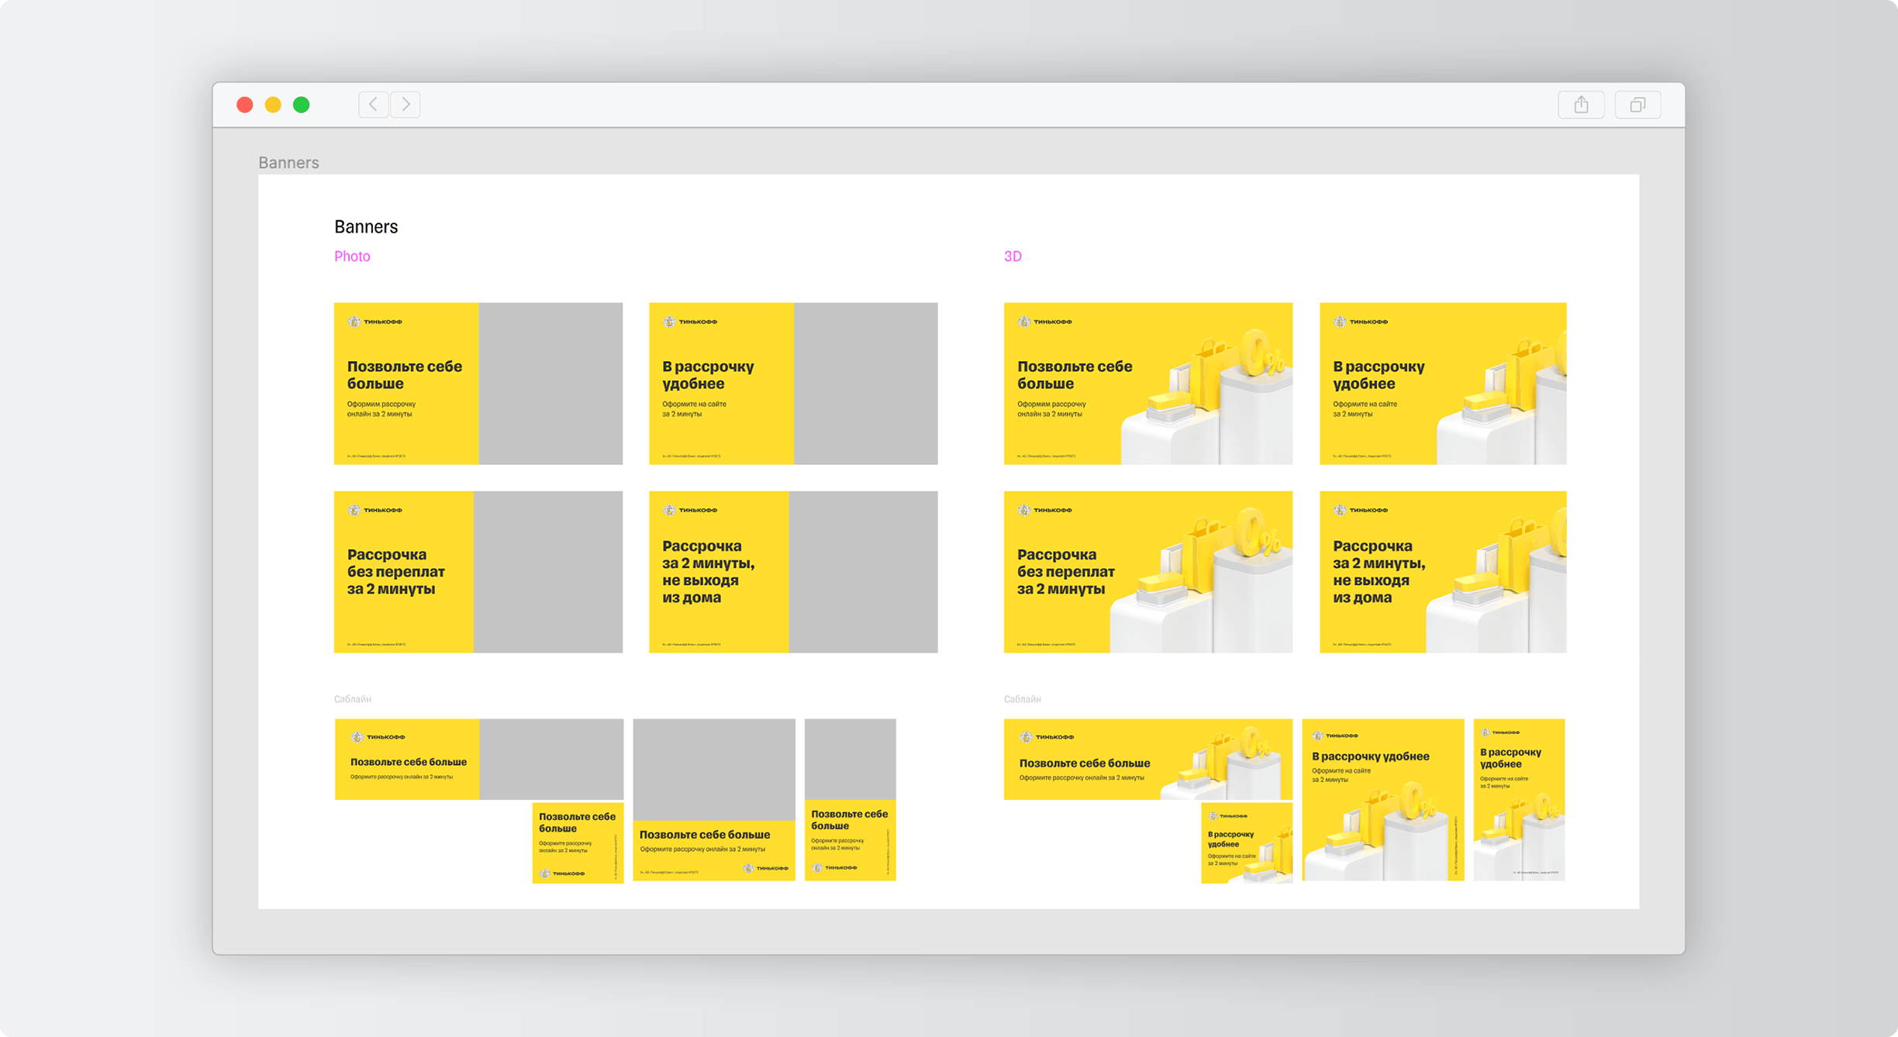Click Тинькофф logo on Photo banner 'В рассрочку удобнее'

point(690,322)
